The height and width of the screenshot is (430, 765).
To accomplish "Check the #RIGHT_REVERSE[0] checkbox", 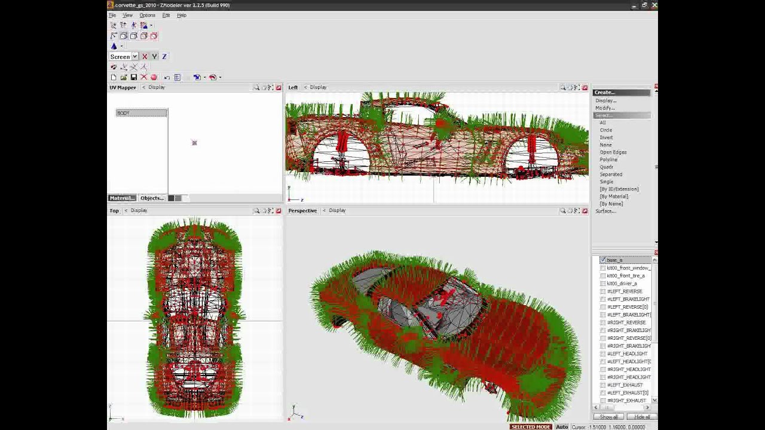I will [x=602, y=338].
